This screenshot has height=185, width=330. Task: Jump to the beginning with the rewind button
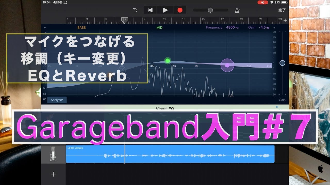tap(150, 10)
